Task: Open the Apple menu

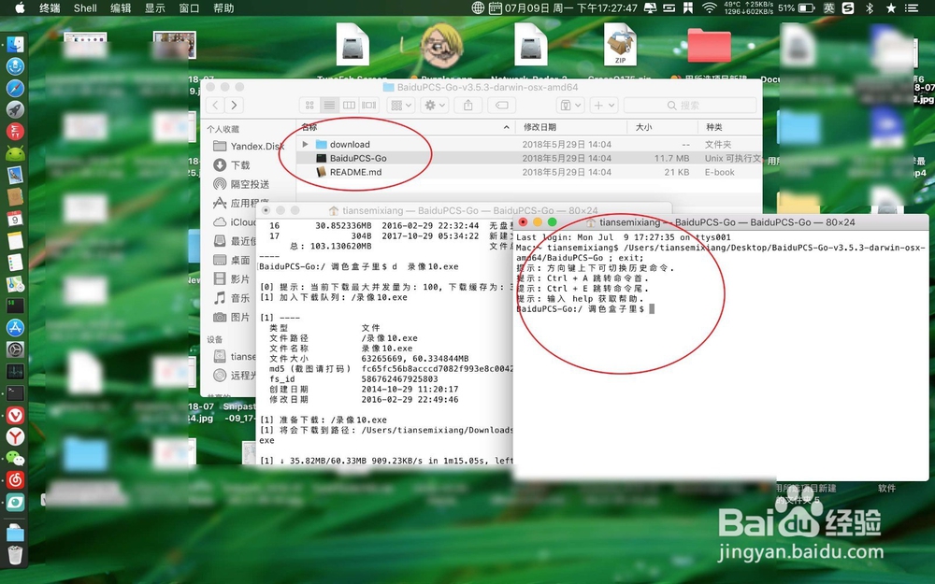Action: (x=19, y=7)
